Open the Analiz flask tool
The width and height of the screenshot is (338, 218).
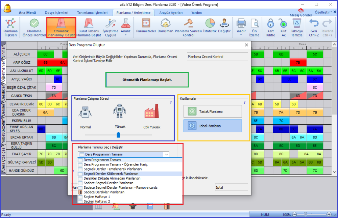click(125, 23)
